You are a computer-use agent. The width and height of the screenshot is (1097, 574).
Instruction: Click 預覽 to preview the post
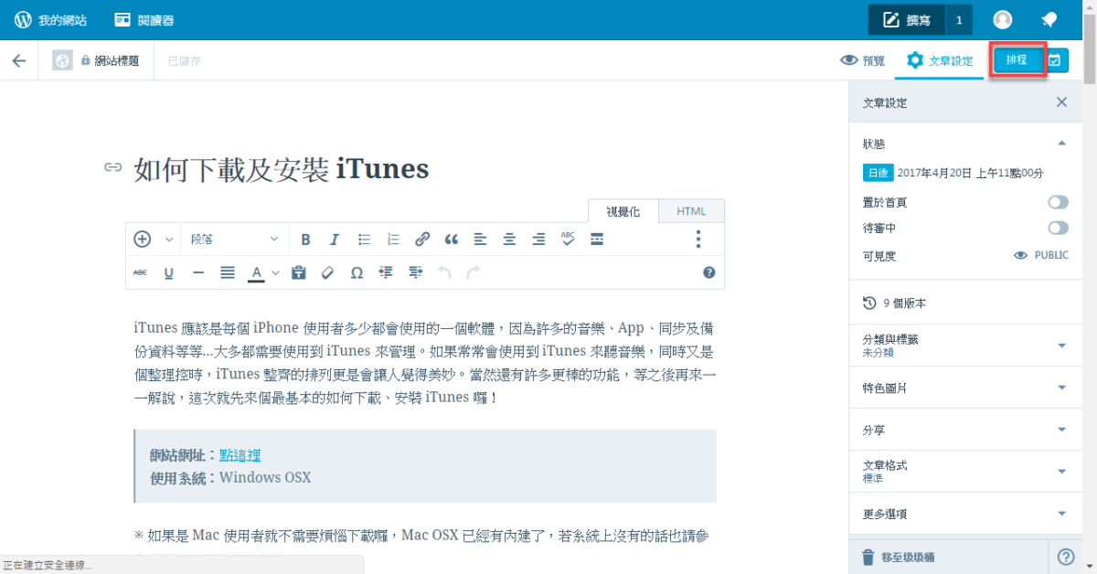[863, 60]
